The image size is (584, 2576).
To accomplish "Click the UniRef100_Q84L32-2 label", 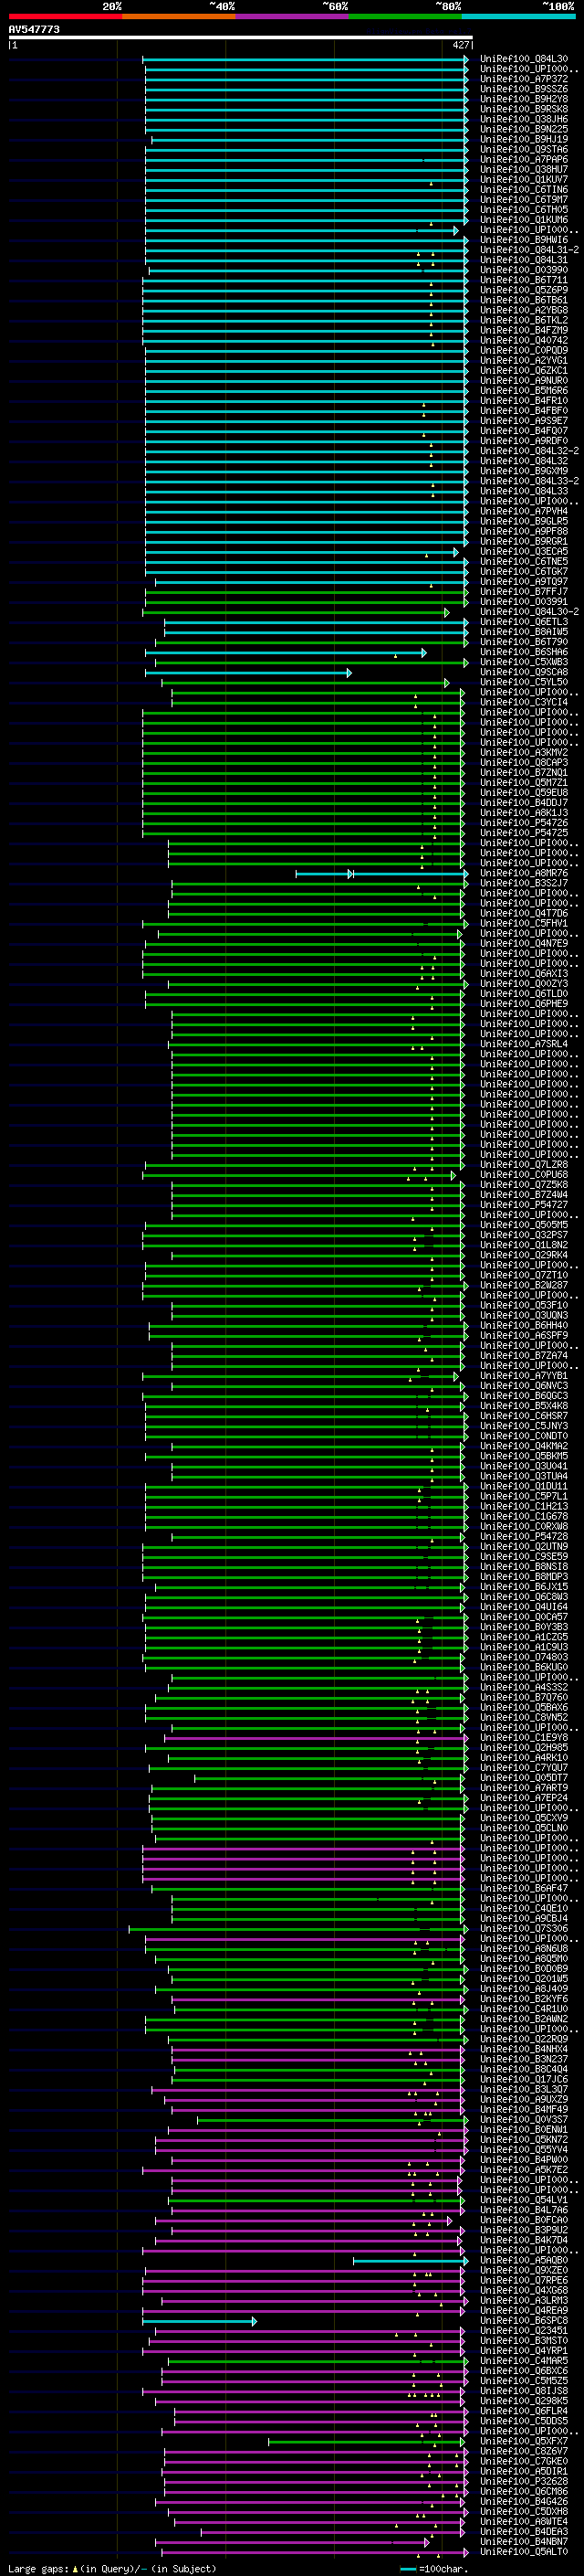I will (529, 451).
